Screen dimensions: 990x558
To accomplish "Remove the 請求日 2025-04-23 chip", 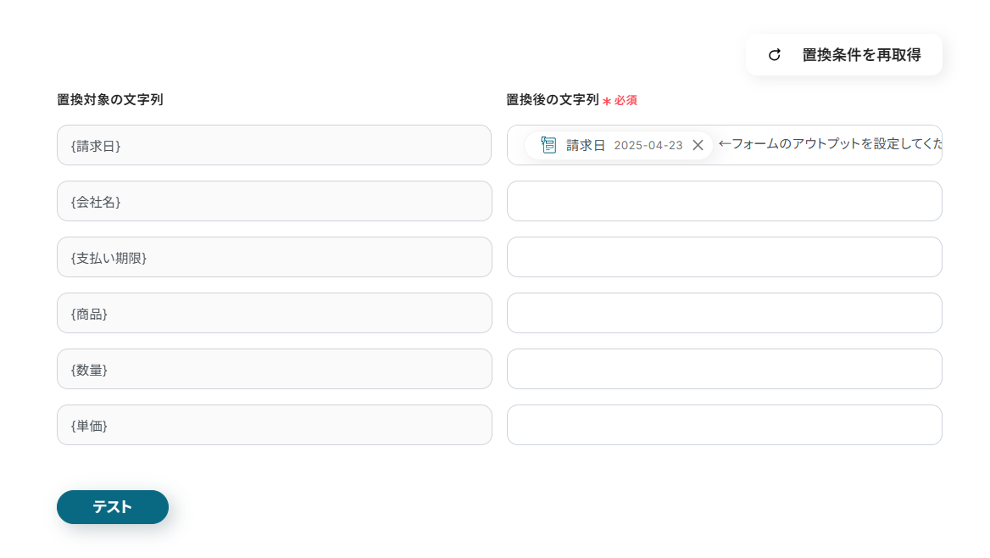I will pos(698,145).
